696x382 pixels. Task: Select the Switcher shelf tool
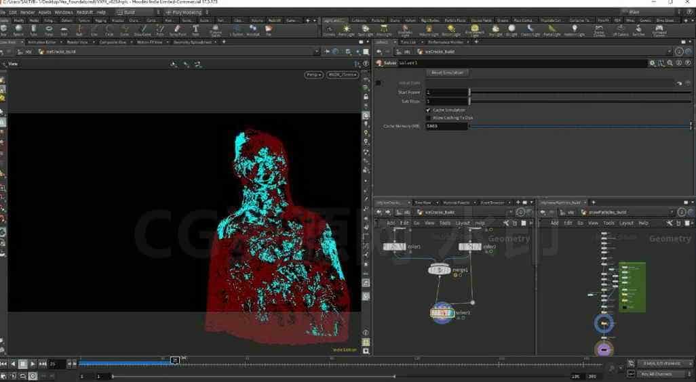(x=638, y=30)
